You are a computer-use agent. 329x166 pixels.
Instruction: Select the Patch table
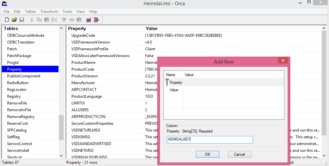tap(30, 49)
